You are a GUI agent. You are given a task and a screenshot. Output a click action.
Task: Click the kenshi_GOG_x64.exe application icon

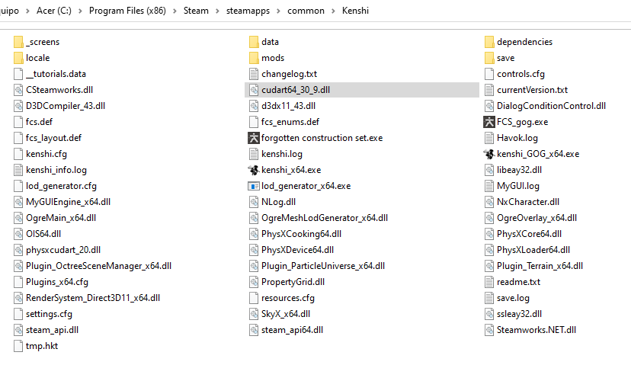click(489, 154)
